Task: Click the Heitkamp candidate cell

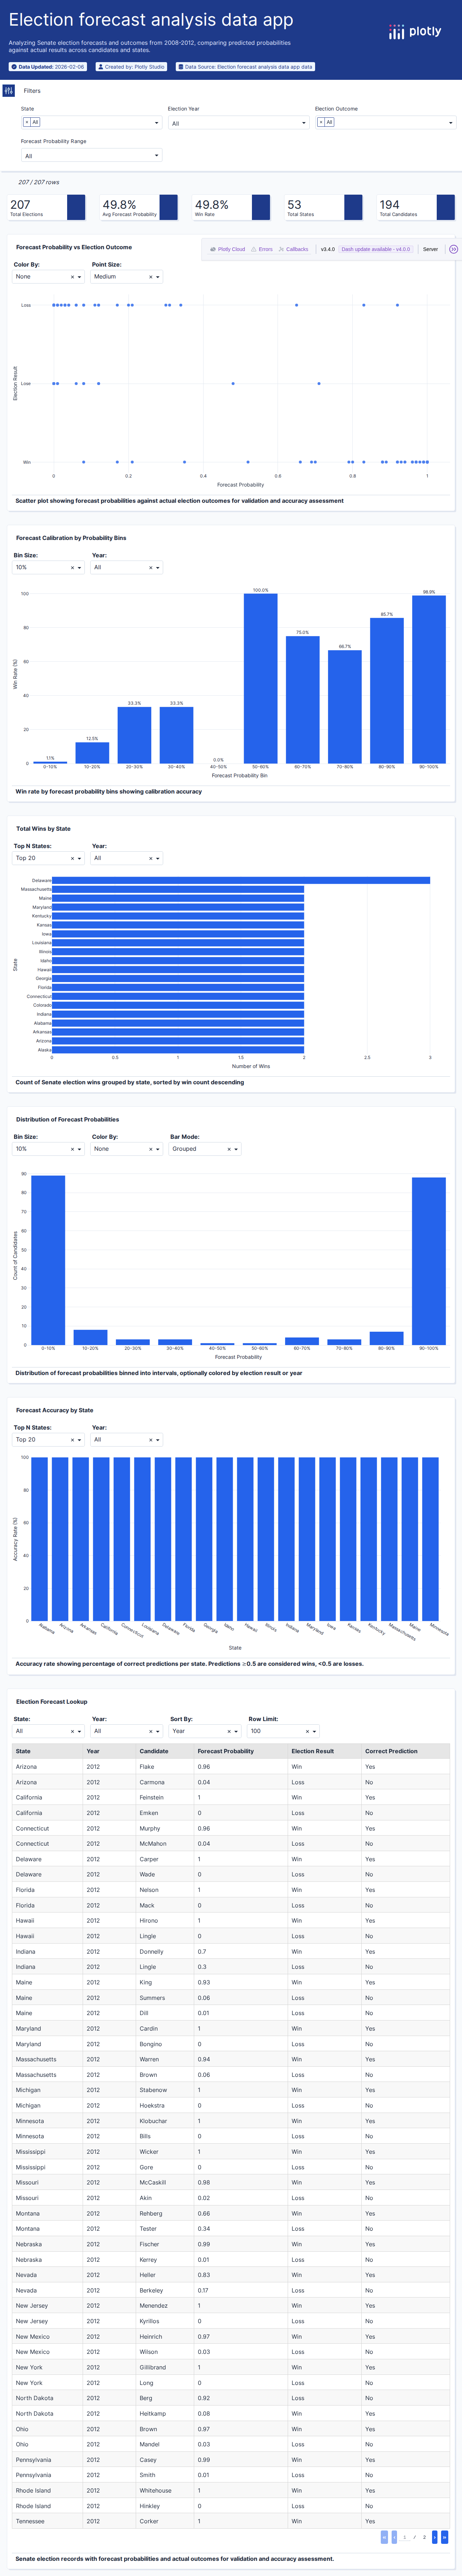Action: [x=165, y=2413]
